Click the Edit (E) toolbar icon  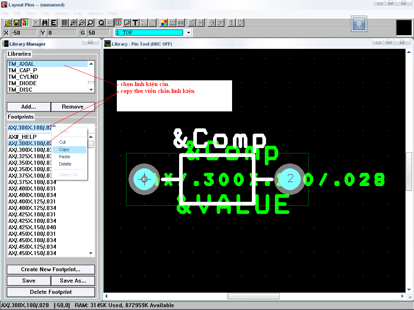(53, 23)
